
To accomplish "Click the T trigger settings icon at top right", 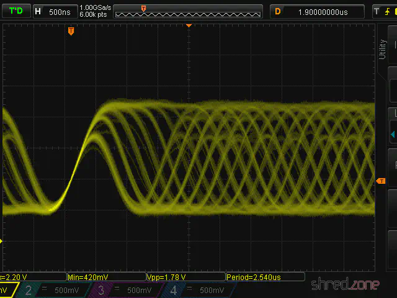I will pos(376,11).
